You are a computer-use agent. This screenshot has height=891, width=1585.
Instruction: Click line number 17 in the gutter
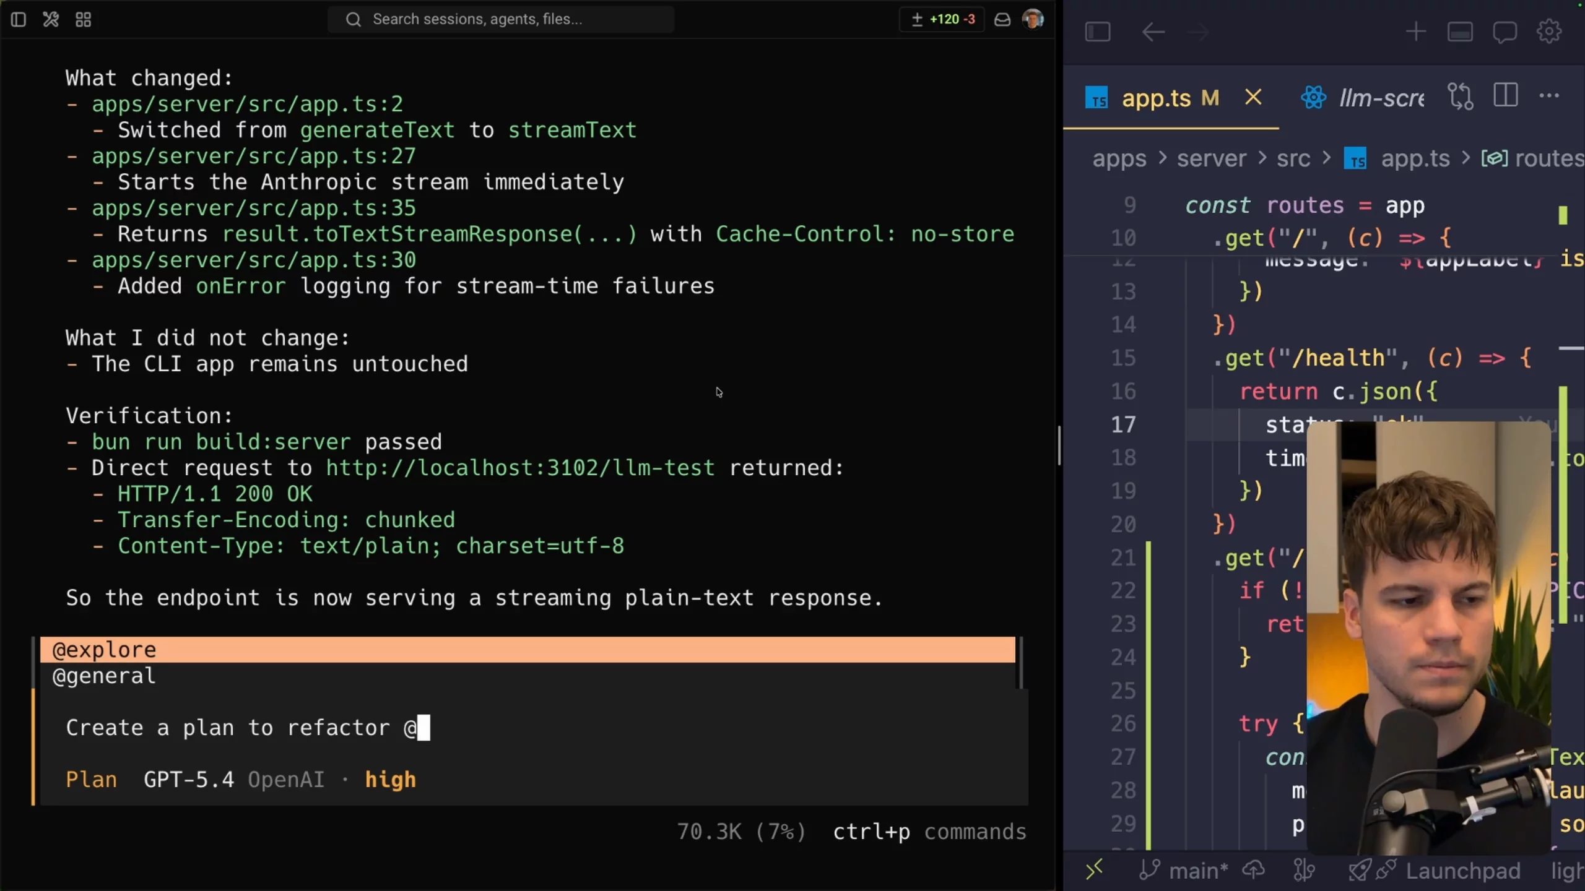(x=1123, y=424)
